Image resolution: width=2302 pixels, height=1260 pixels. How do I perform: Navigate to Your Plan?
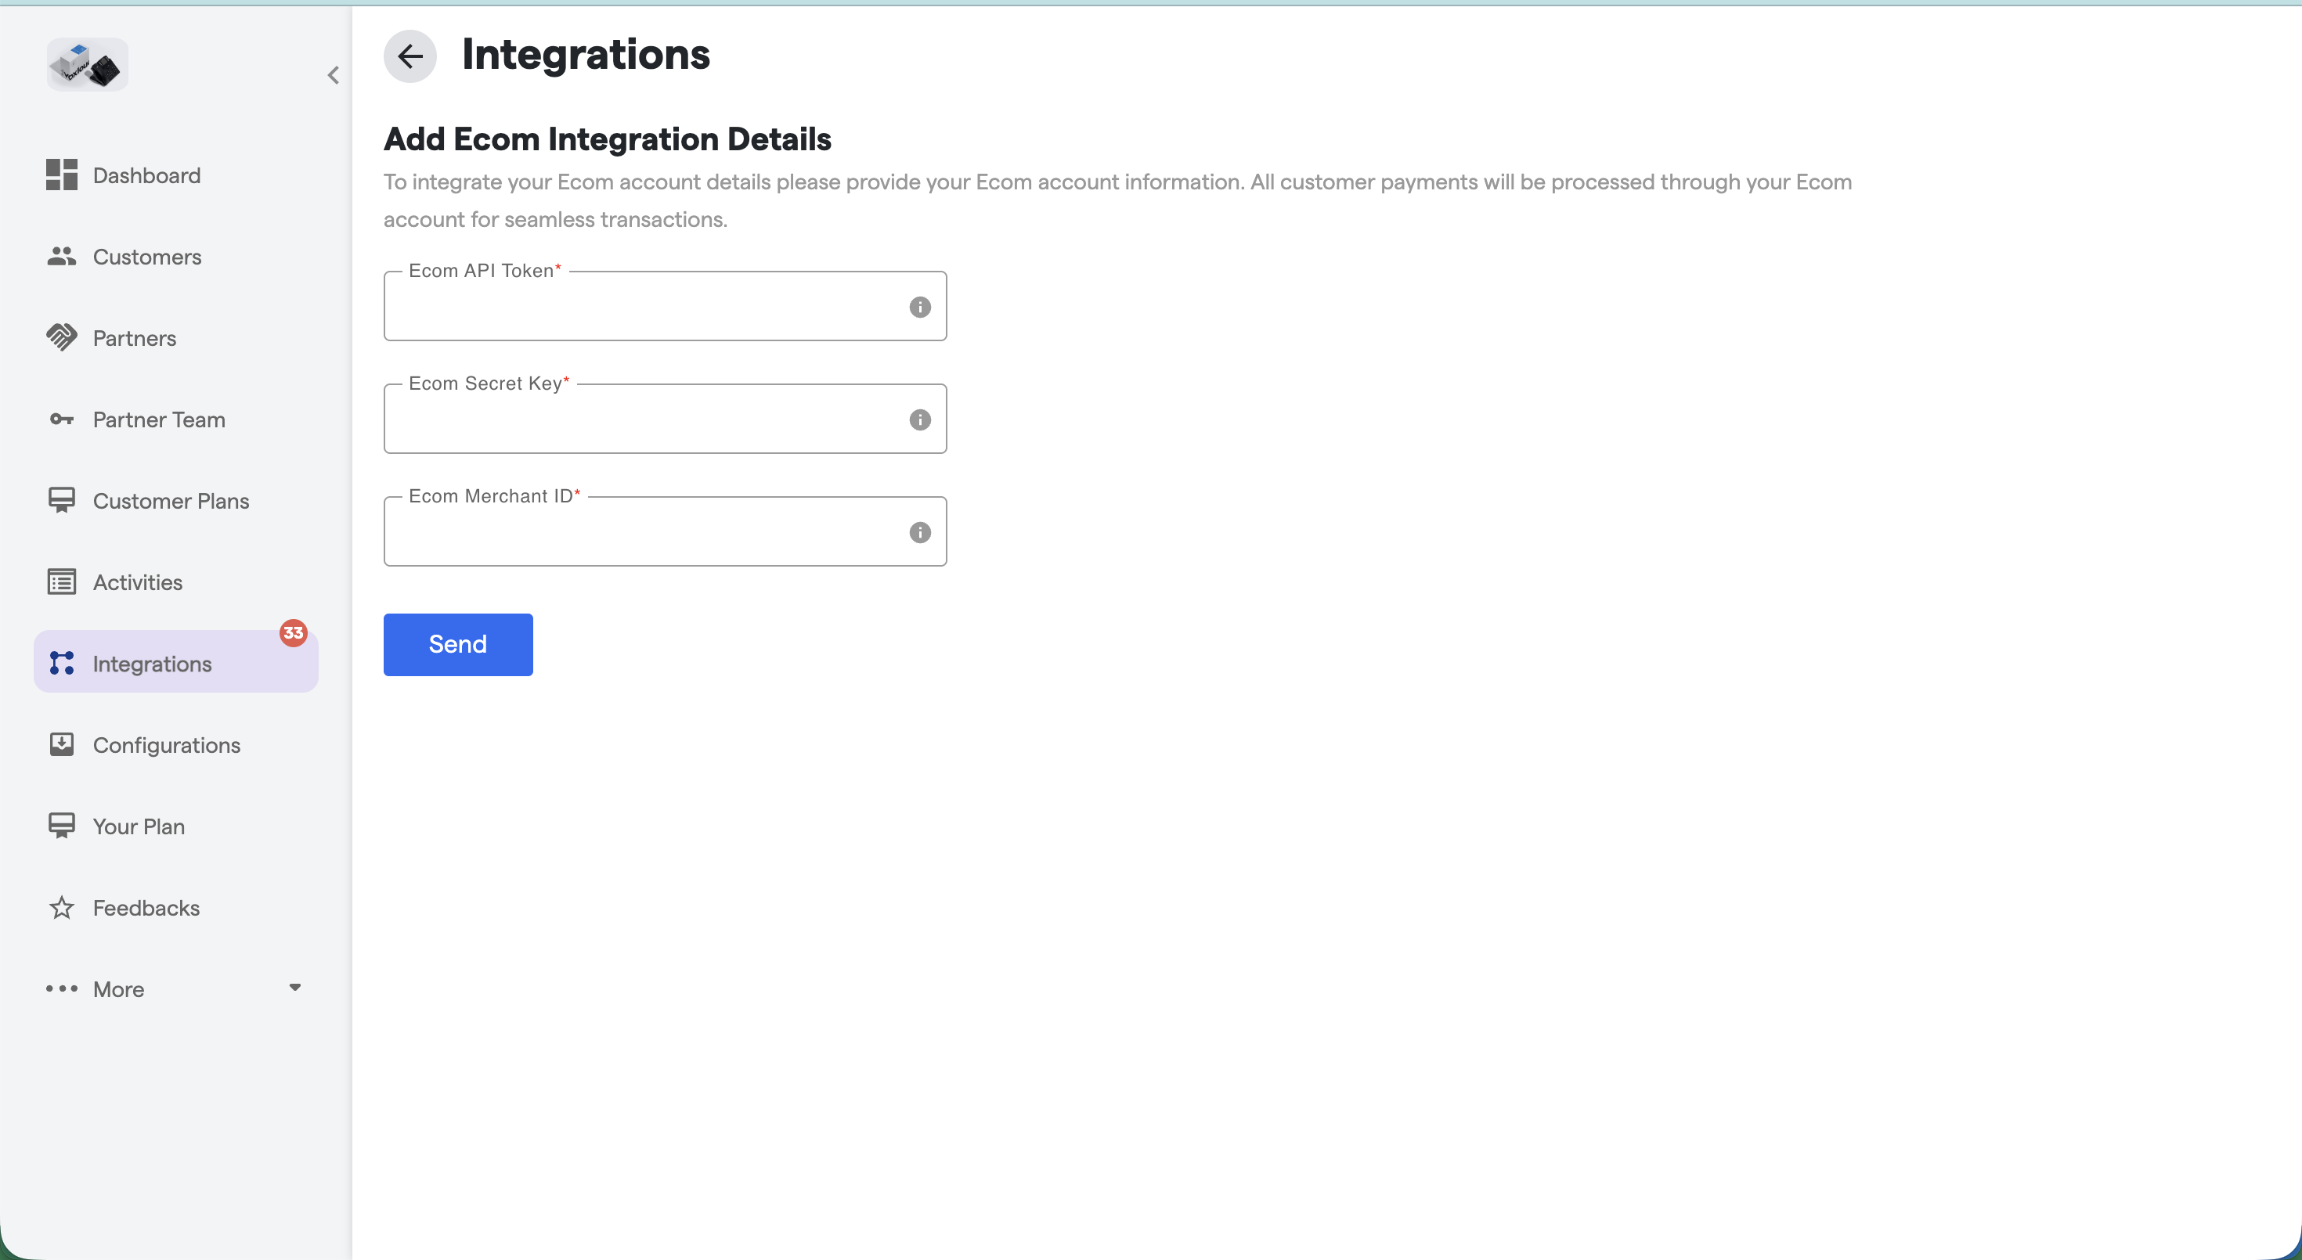tap(139, 827)
